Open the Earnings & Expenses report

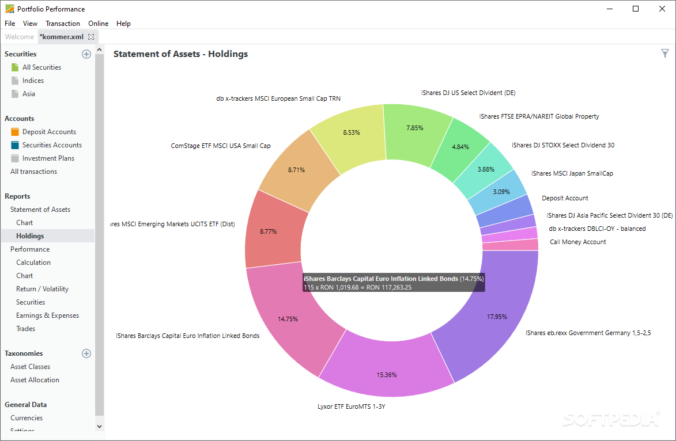(x=48, y=315)
